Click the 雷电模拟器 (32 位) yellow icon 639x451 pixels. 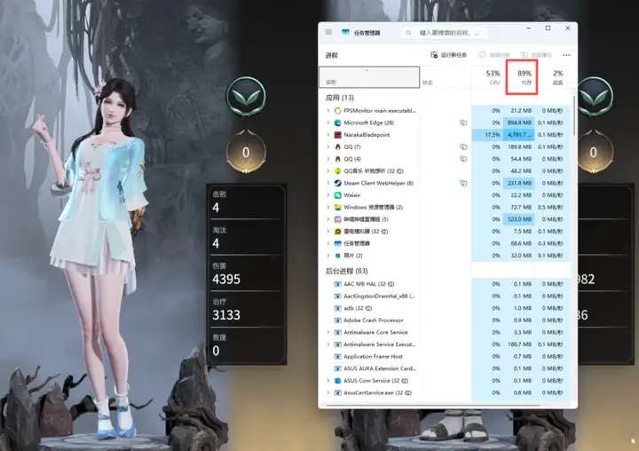[337, 231]
